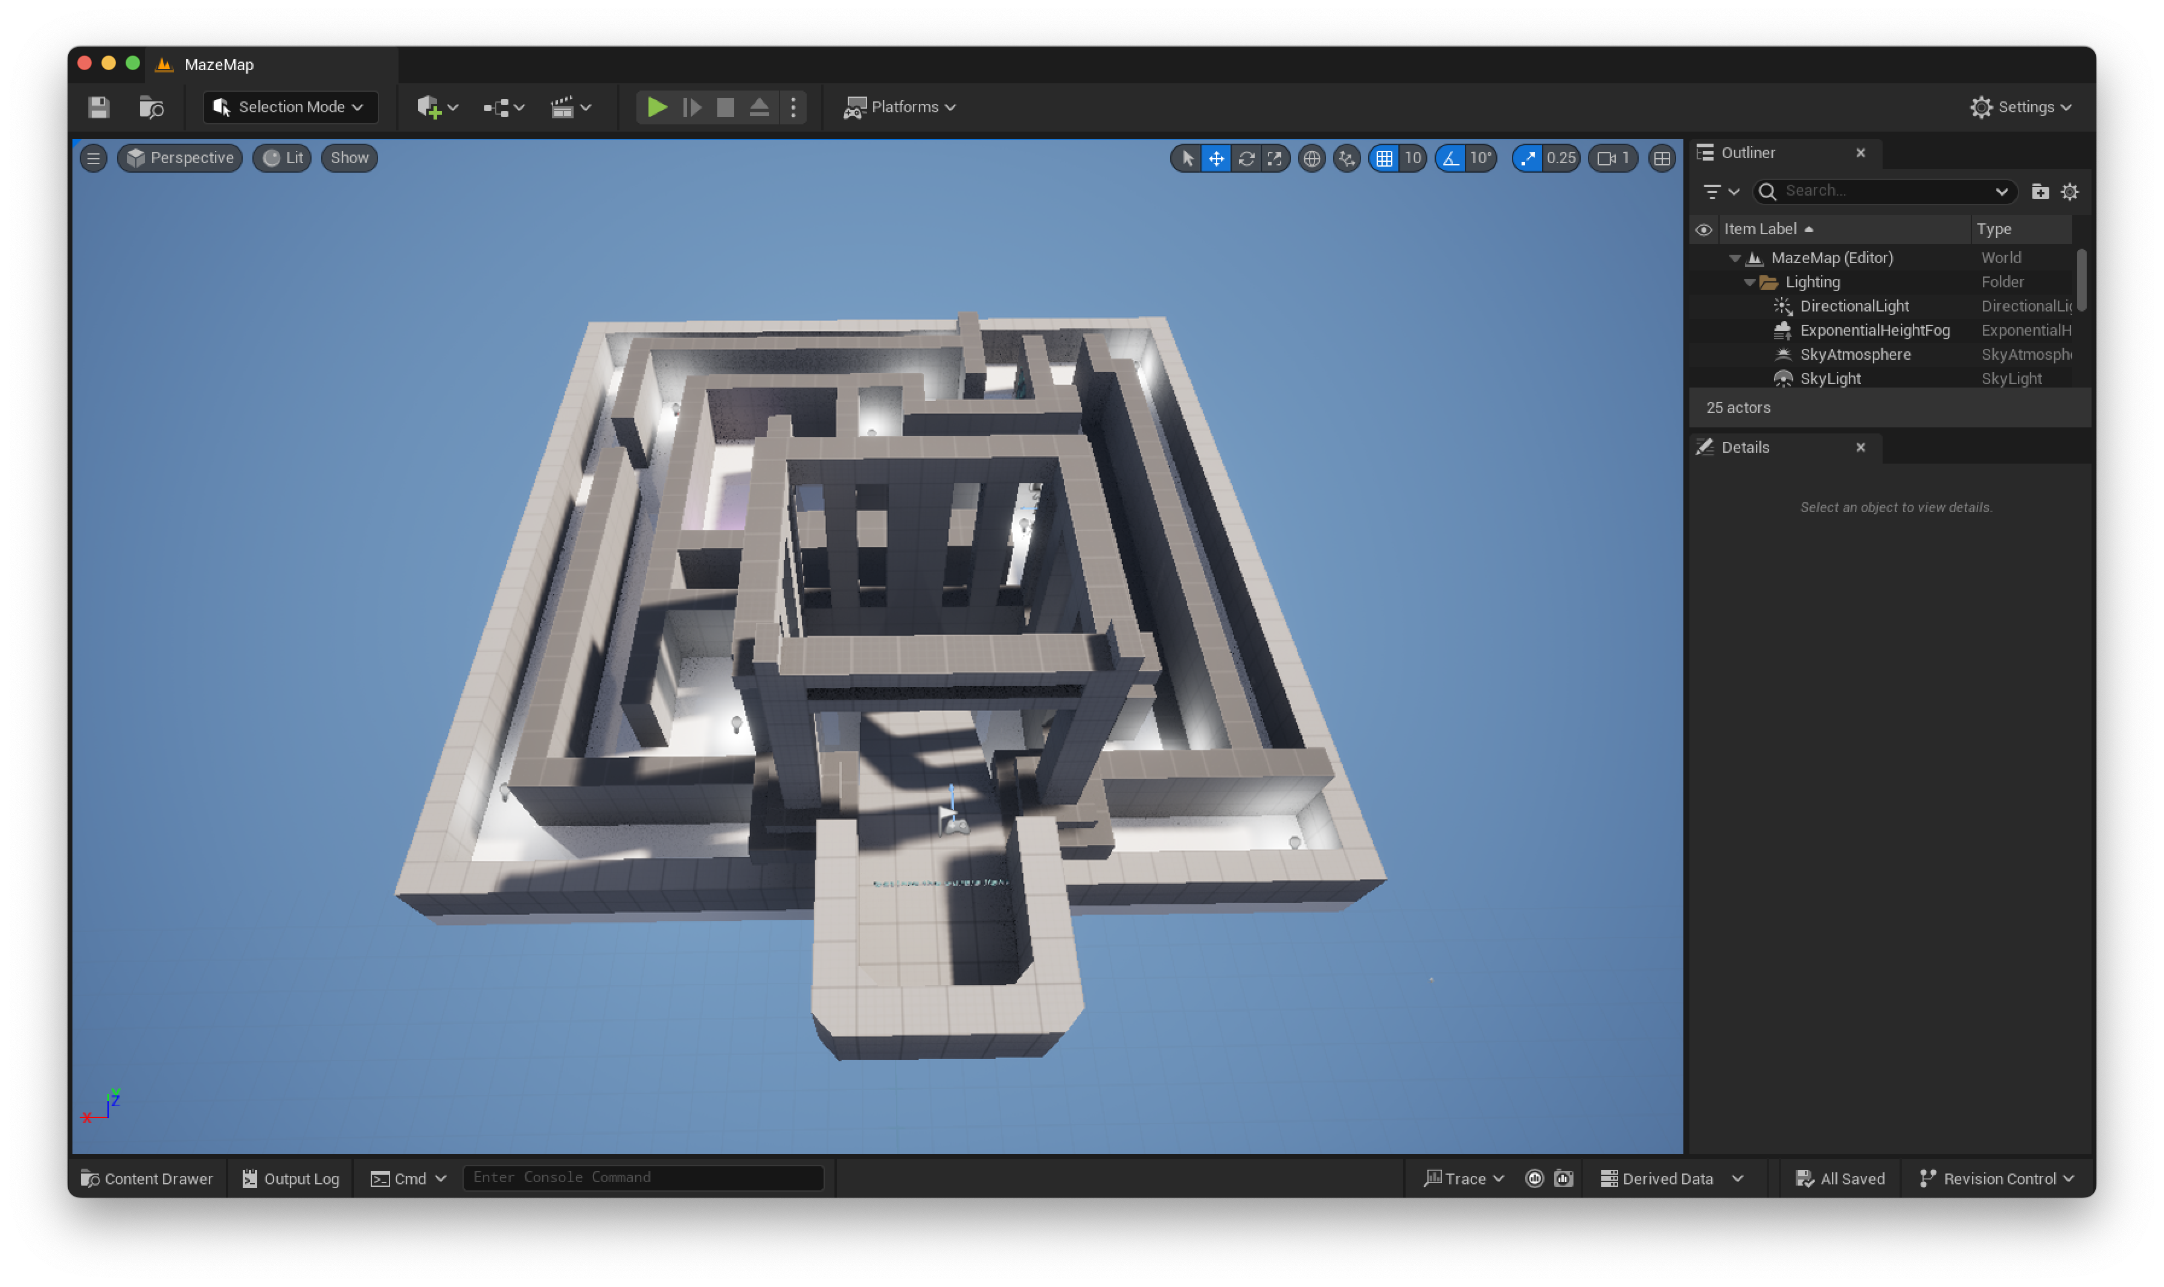Viewport: 2164px width, 1287px height.
Task: Click the Save current level icon
Action: 99,107
